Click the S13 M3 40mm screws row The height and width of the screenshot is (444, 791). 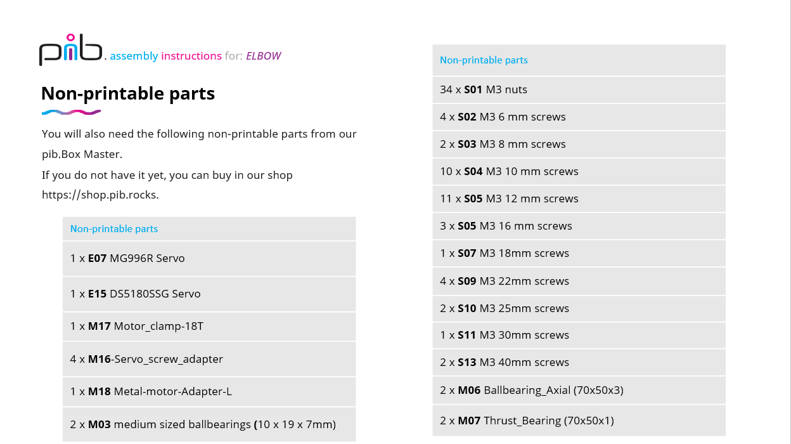(x=578, y=363)
